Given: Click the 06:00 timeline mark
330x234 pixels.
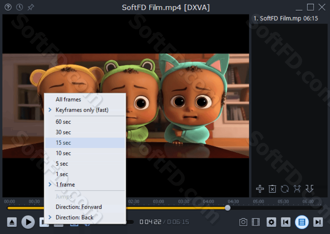Looking at the screenshot, I should tap(308, 202).
